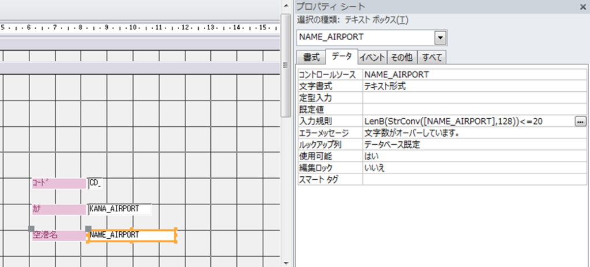590x267 pixels.
Task: Switch to the その他 tab
Action: point(402,57)
